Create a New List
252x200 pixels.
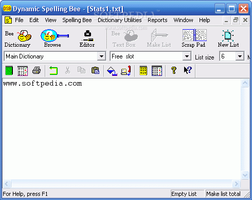[228, 39]
